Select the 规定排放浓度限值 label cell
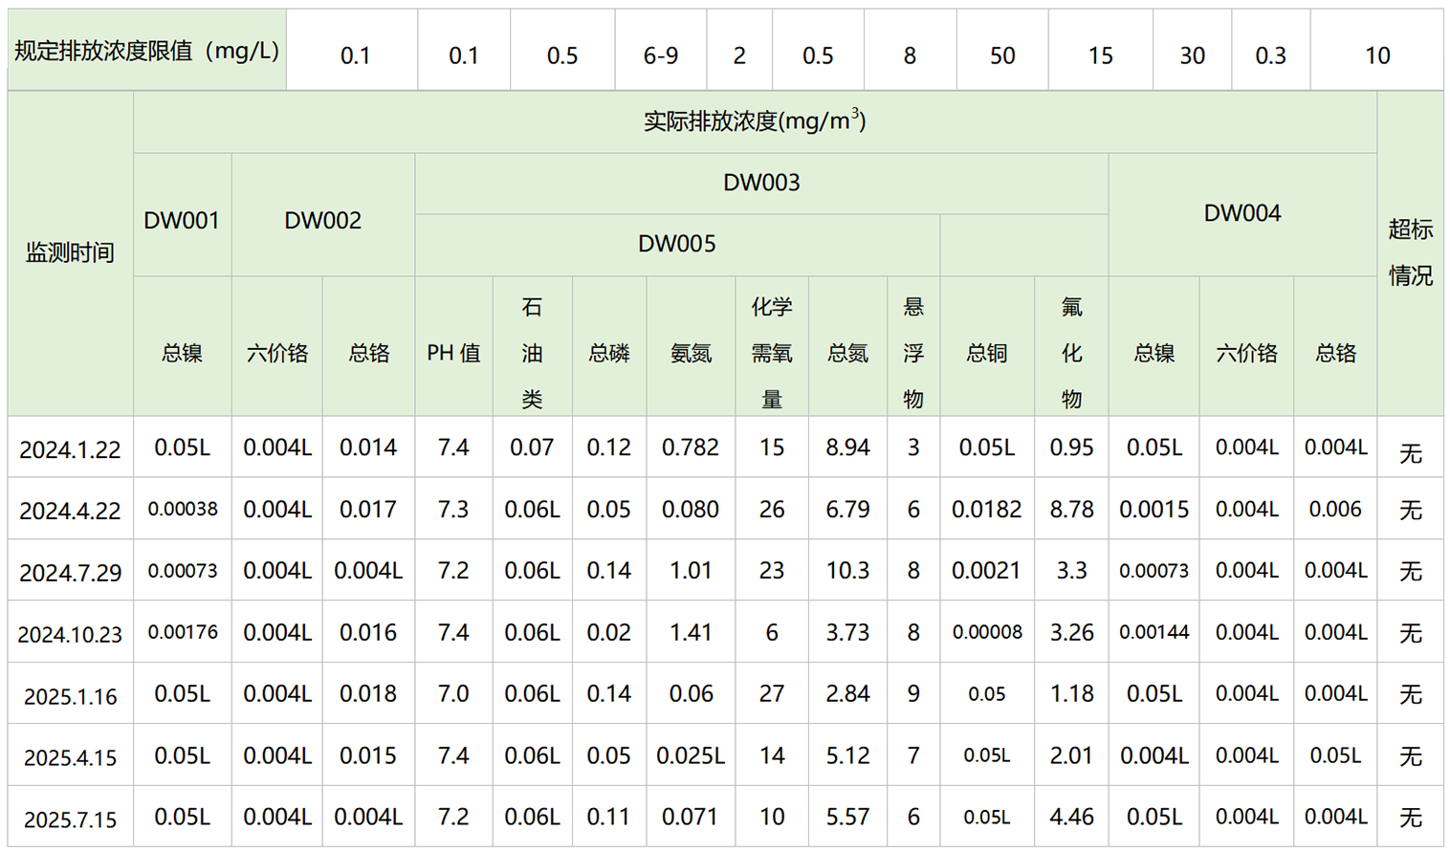 (x=147, y=51)
